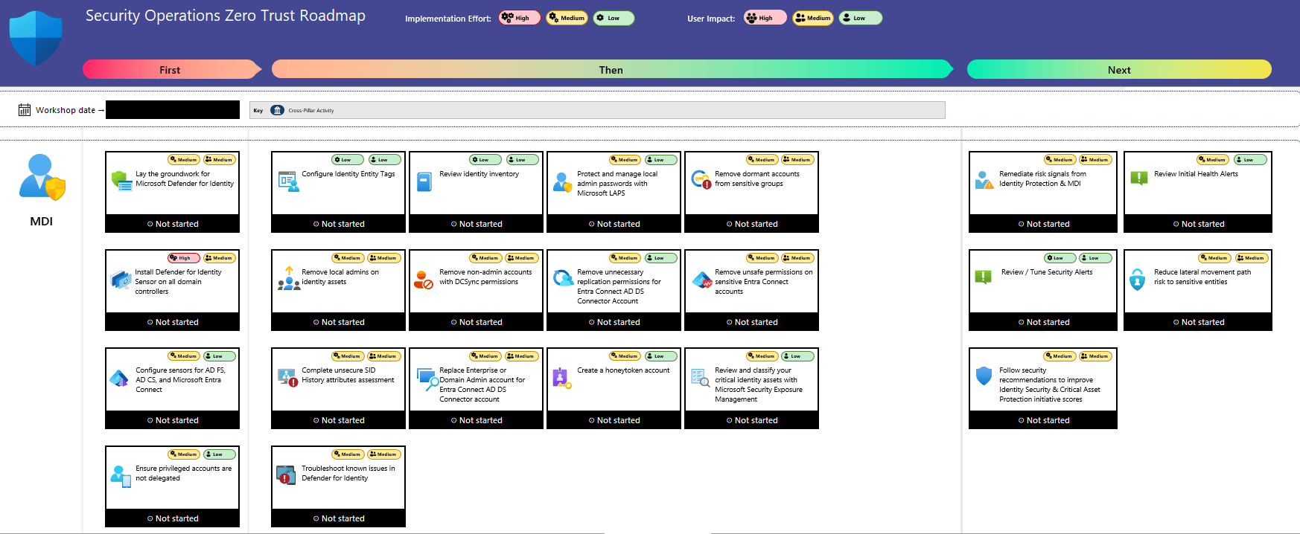Click the blacked-out workshop date field
This screenshot has width=1300, height=534.
coord(173,109)
